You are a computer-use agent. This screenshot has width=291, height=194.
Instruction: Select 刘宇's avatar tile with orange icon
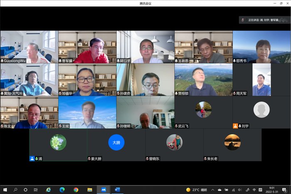tap(261, 112)
